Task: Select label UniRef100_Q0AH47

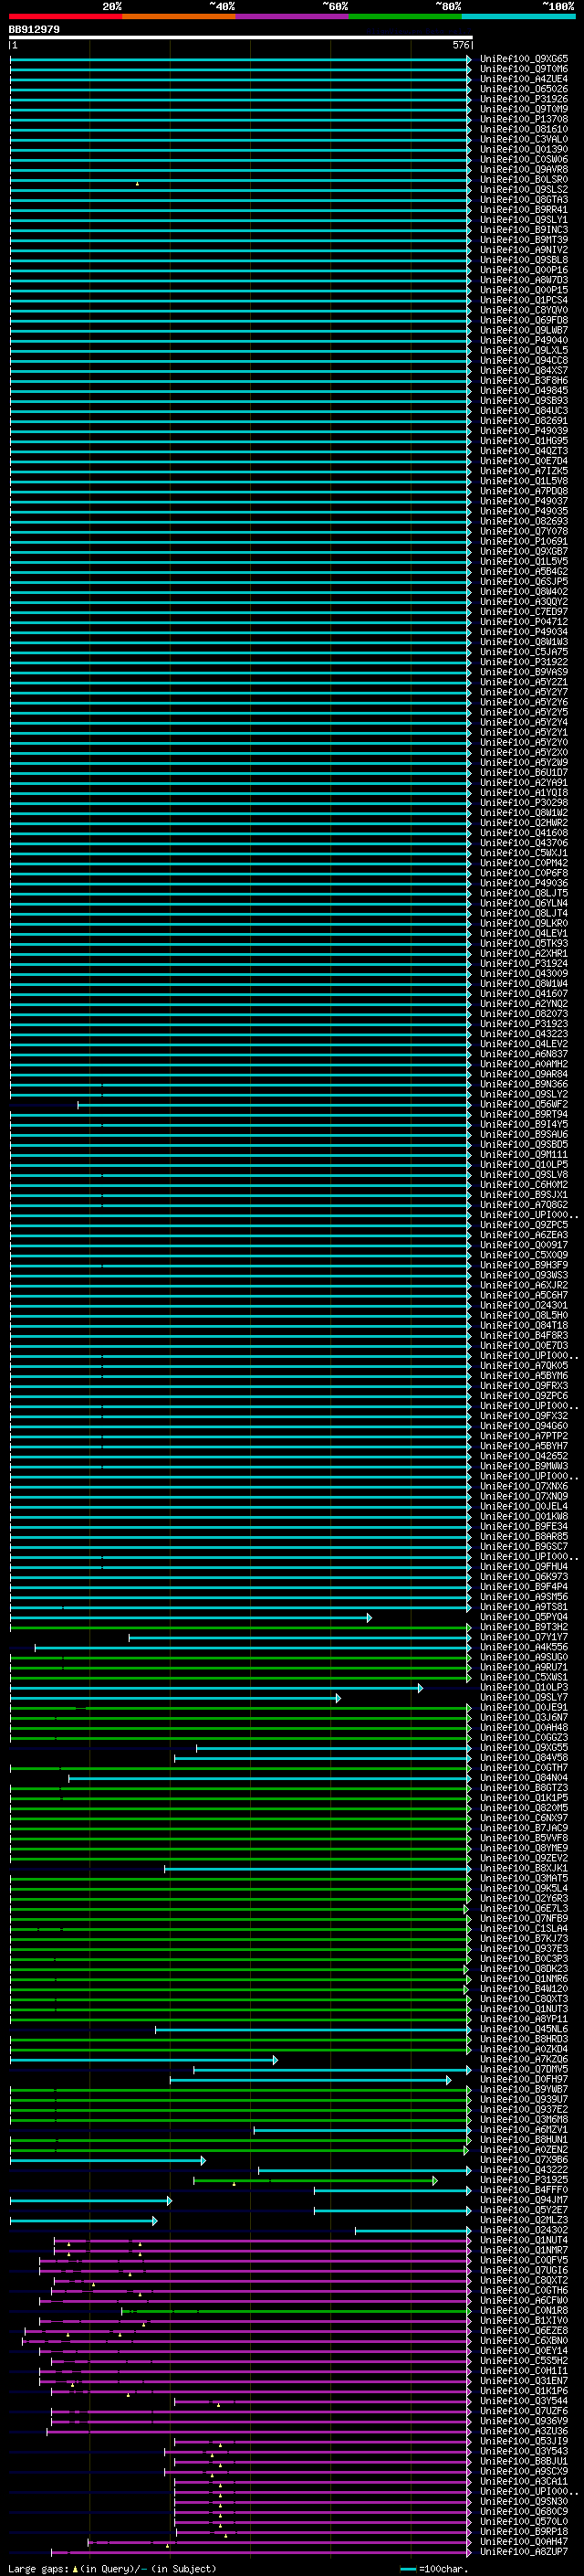Action: [524, 2541]
